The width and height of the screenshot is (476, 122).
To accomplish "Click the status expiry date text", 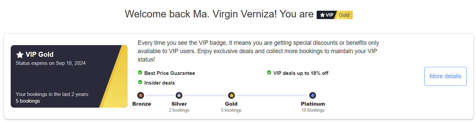I will [x=51, y=63].
